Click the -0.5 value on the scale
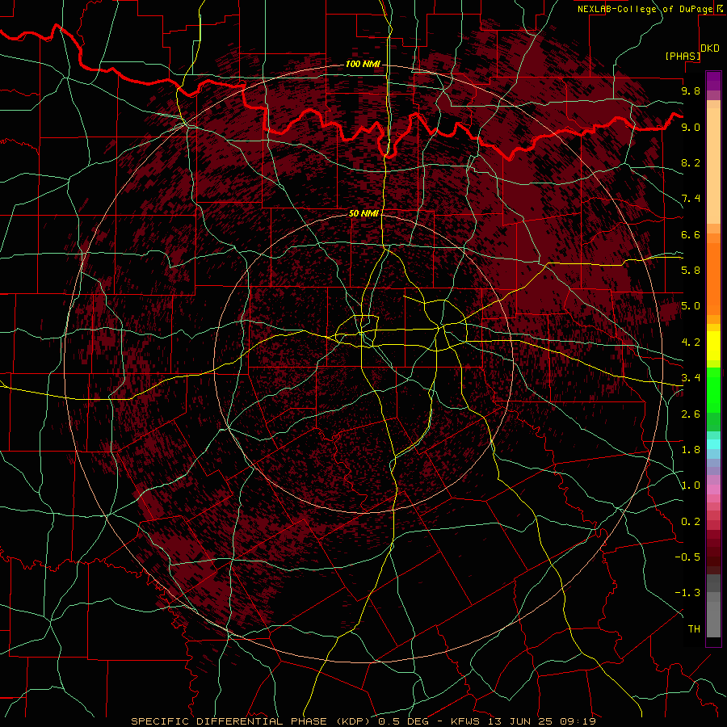Viewport: 727px width, 727px height. pos(687,557)
